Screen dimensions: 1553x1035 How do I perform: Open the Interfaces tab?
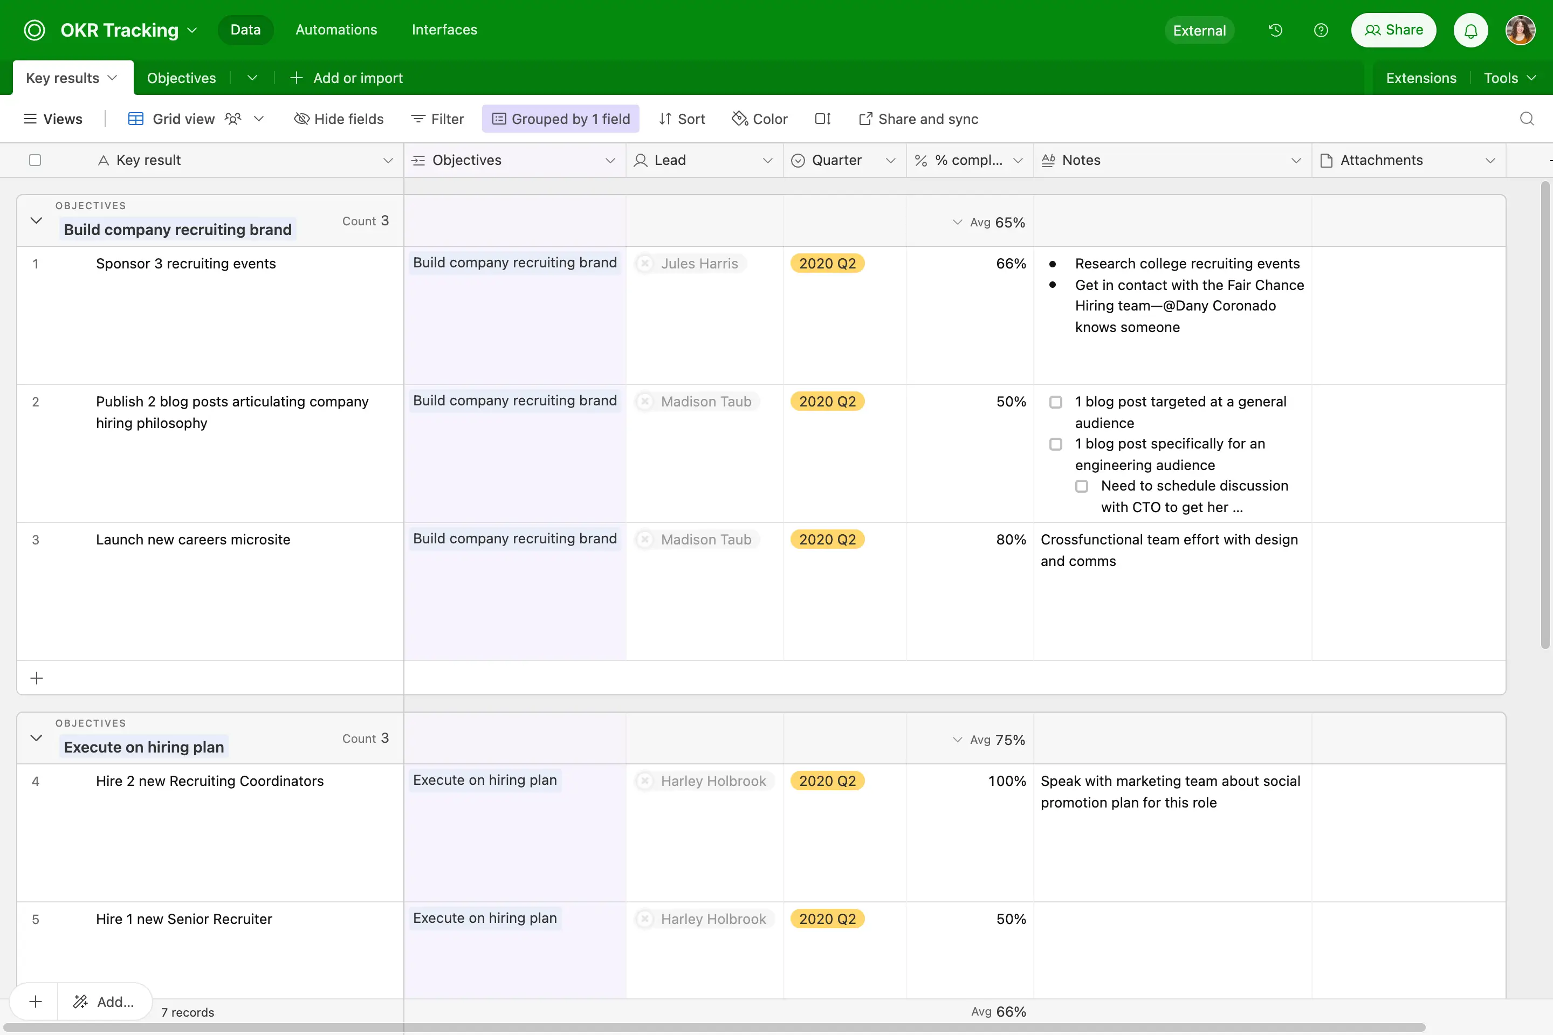(444, 30)
